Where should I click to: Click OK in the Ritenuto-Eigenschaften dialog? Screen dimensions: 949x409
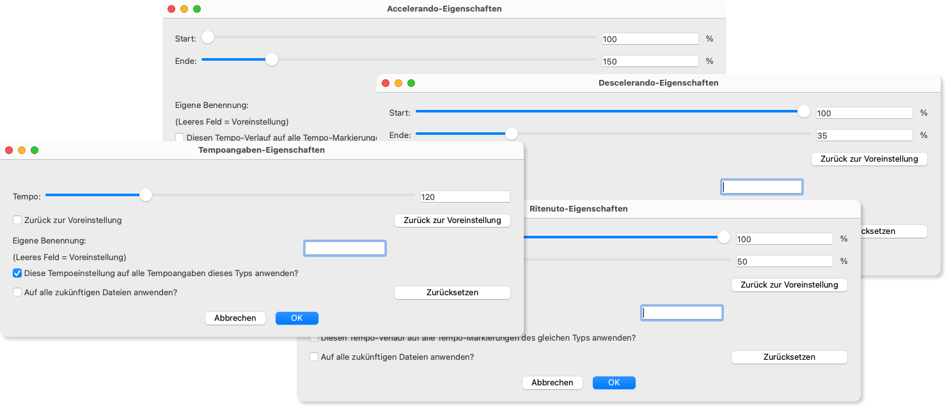click(613, 383)
